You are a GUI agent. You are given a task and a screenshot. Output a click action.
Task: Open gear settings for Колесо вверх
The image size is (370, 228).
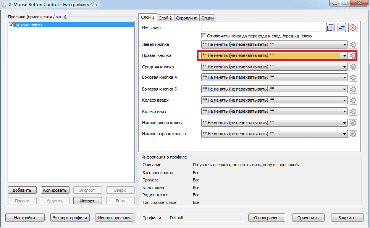[353, 100]
